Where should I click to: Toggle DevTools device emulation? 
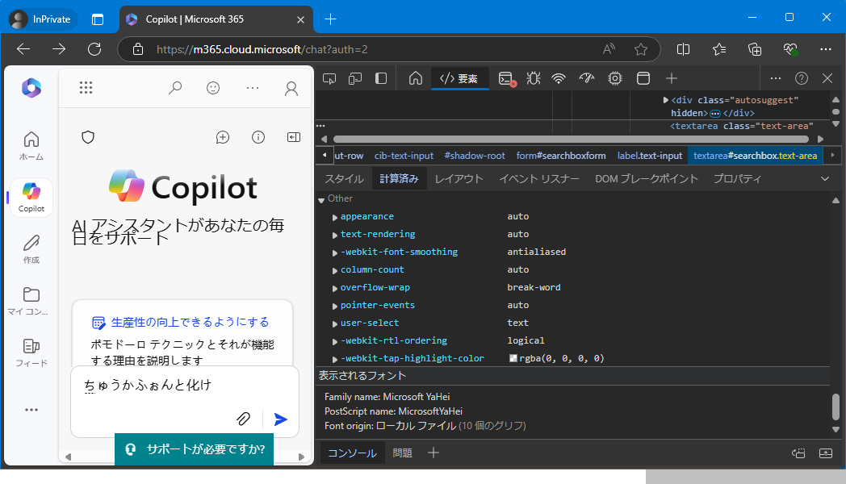tap(355, 79)
